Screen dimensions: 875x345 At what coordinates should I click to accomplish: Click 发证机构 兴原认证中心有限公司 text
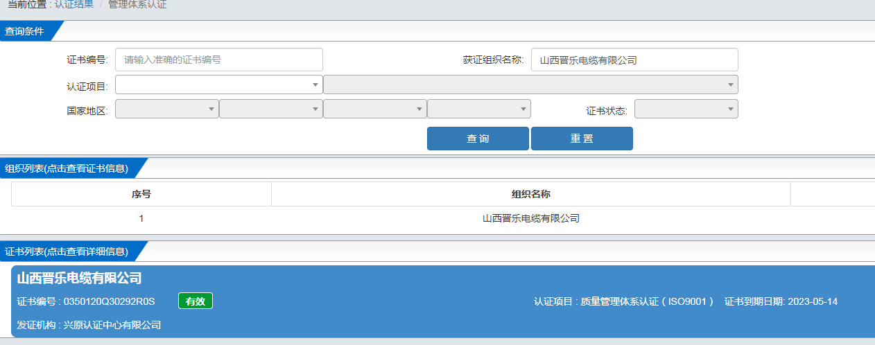89,324
